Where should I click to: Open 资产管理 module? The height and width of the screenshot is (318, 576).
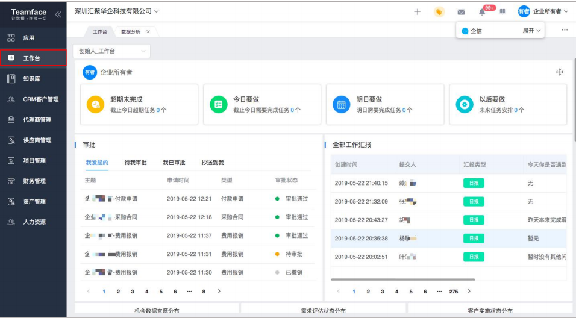coord(33,201)
